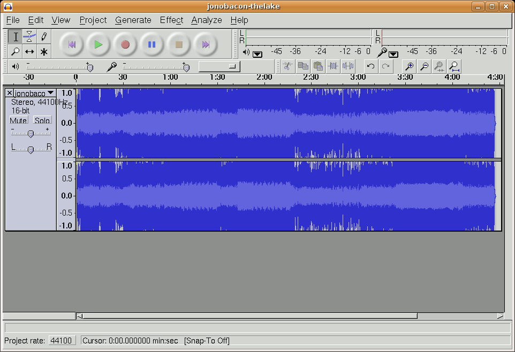Mute the jonobaco track
Viewport: 515px width, 352px height.
click(18, 120)
